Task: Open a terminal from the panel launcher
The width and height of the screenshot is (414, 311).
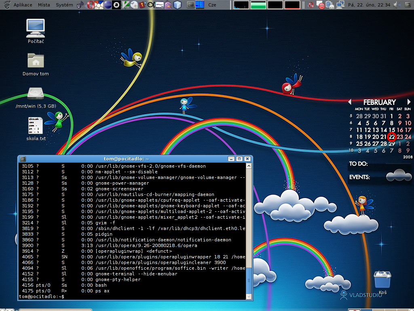Action: 191,5
